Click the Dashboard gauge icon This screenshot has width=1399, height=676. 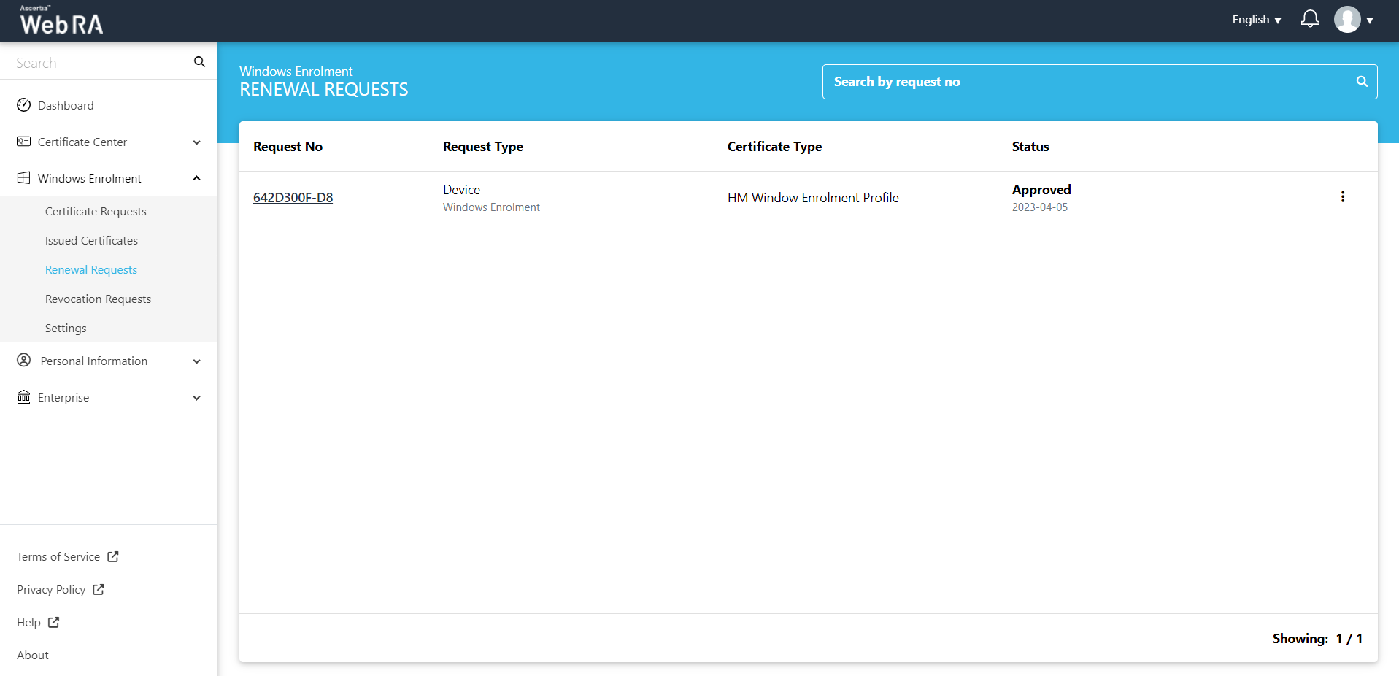tap(24, 105)
